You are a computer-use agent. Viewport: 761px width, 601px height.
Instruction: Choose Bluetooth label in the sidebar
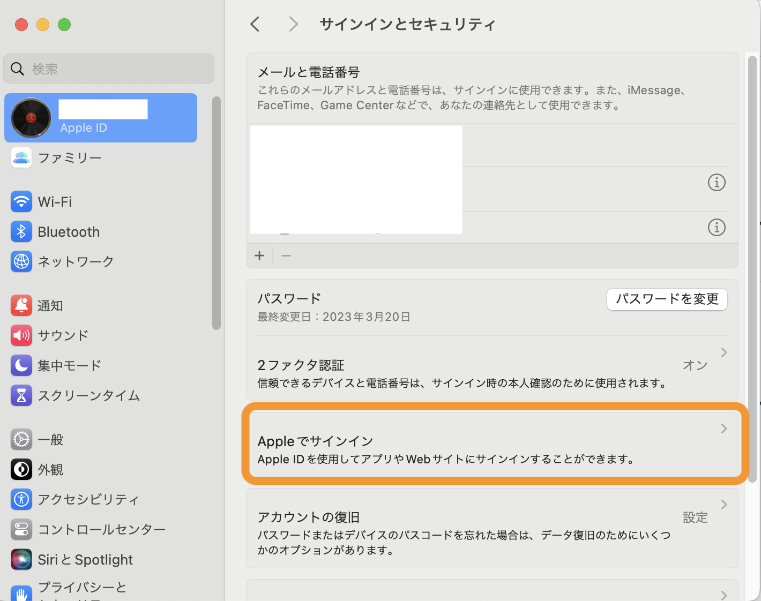[x=69, y=231]
